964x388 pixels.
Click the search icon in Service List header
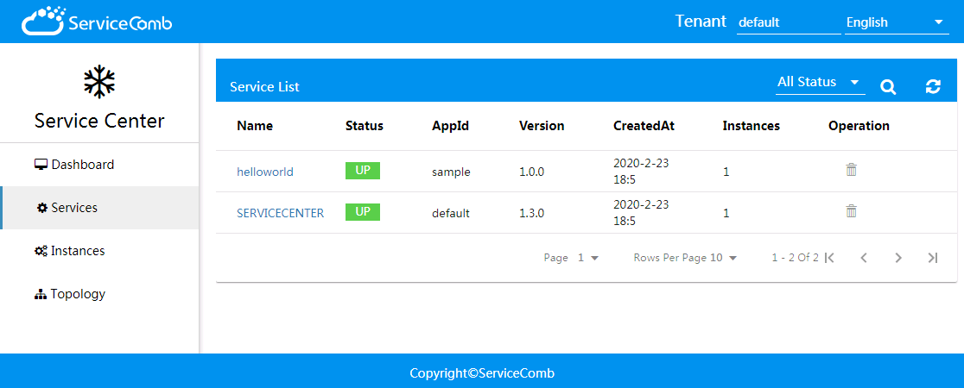tap(888, 86)
